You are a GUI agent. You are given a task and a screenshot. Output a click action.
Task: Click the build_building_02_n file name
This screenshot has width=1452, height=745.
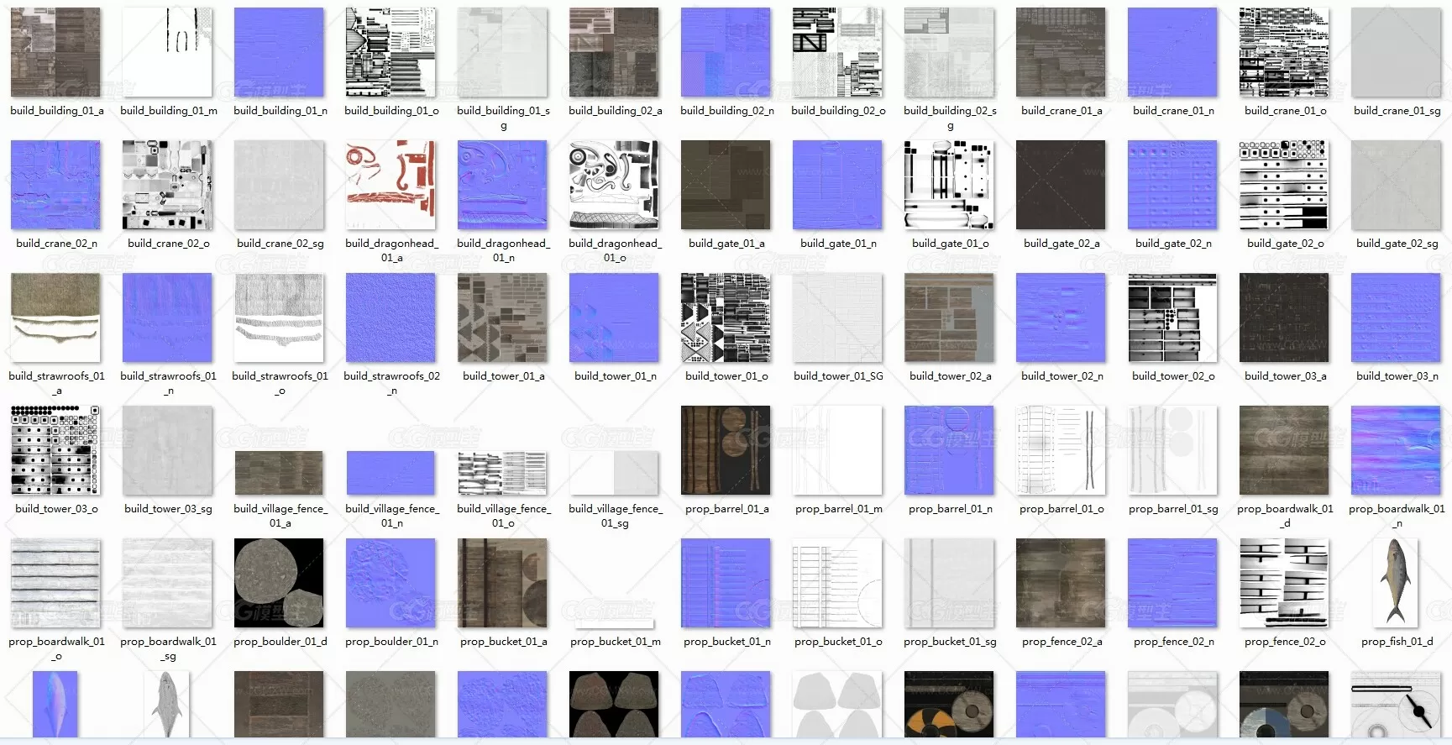tap(726, 111)
